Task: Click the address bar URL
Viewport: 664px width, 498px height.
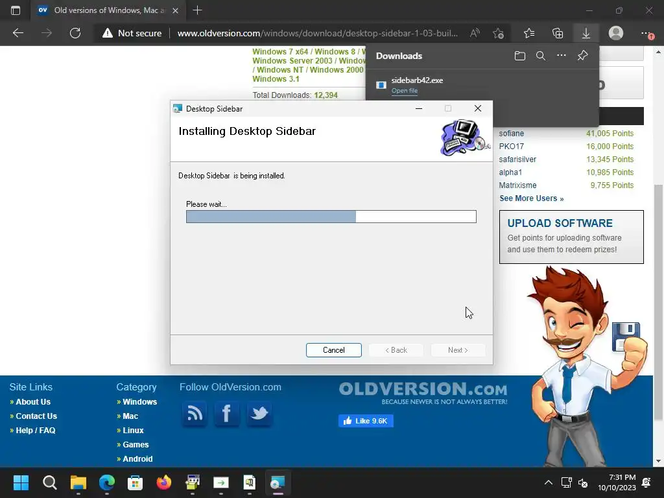Action: tap(317, 33)
